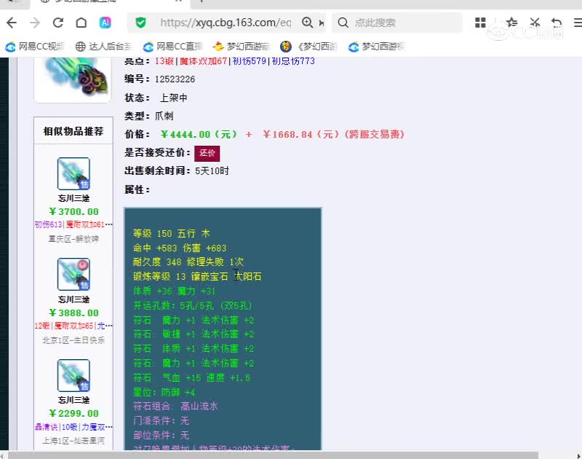Click the 初伤579 highlight tag
The width and height of the screenshot is (582, 459).
click(250, 61)
